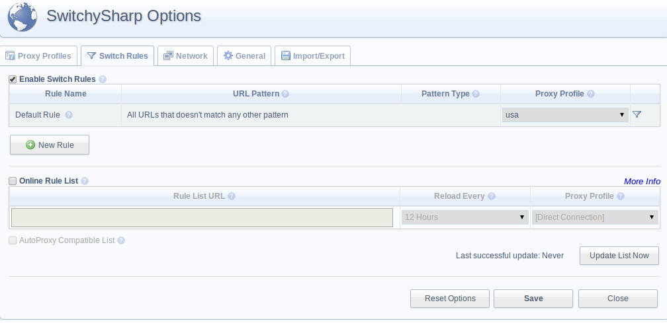Open the Import/Export tab

[312, 55]
